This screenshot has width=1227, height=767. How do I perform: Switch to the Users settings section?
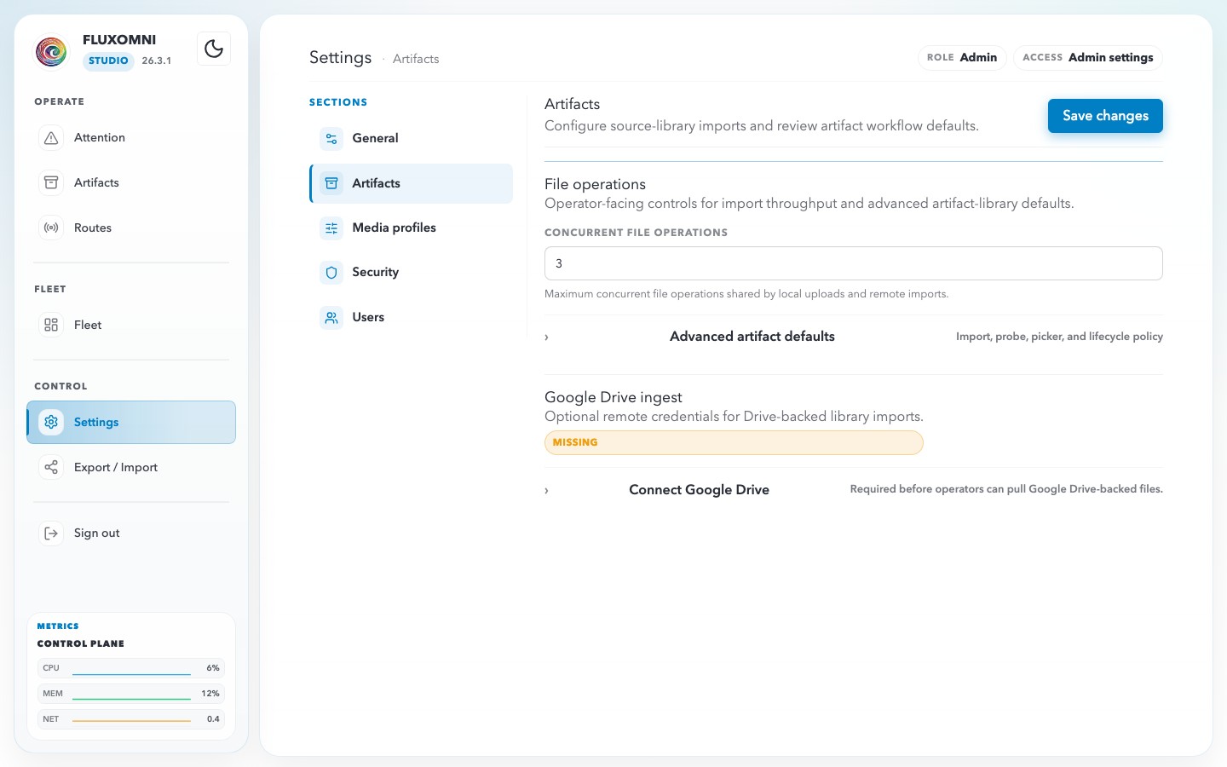click(x=412, y=318)
